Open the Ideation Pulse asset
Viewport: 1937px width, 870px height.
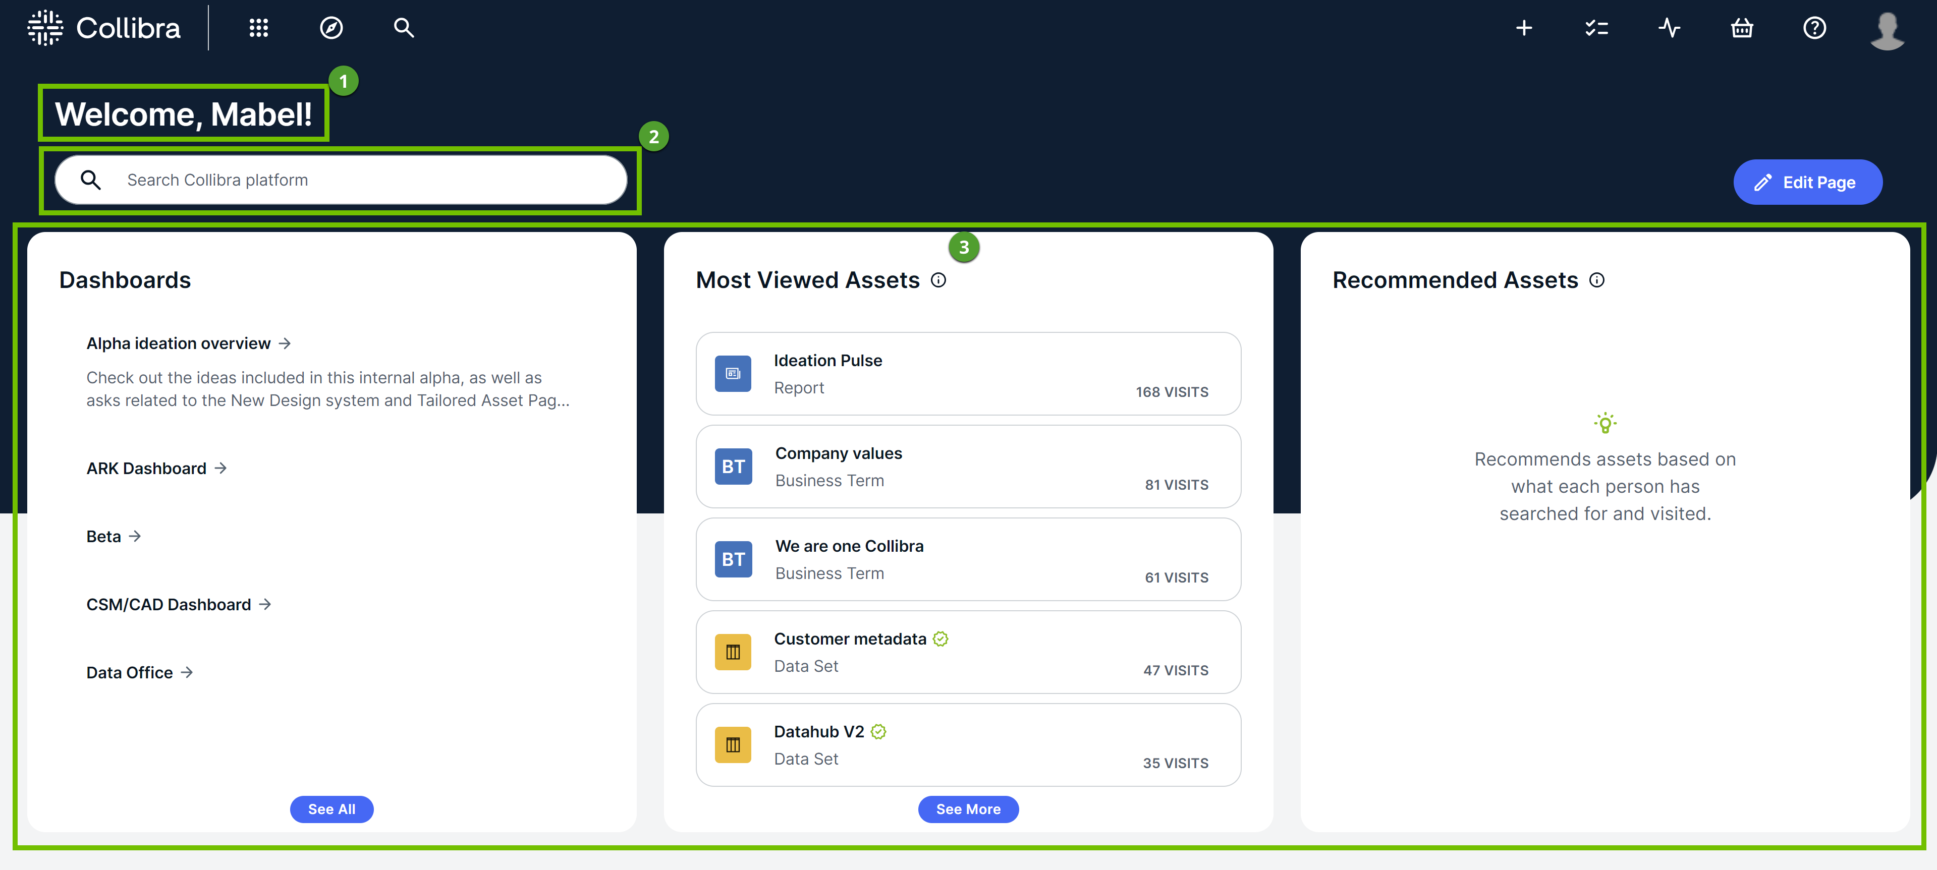(x=968, y=374)
